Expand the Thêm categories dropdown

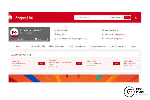[134, 46]
